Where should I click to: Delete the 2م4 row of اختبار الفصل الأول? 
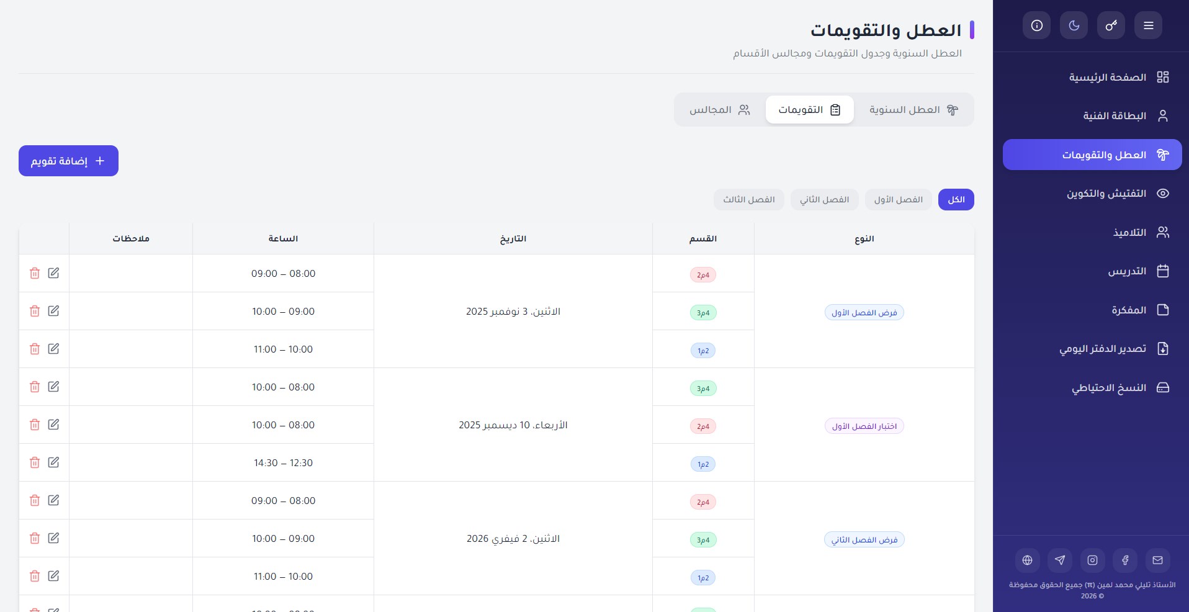[x=35, y=425]
